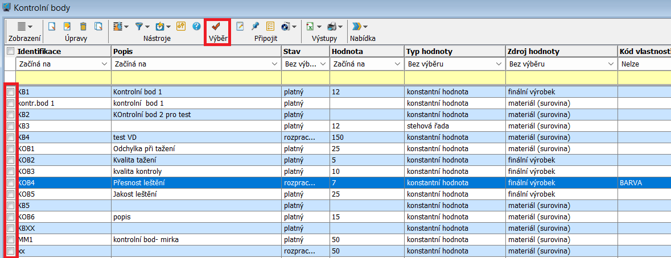Open the Excel export dropdown in Výstupy
The image size is (671, 258).
314,26
